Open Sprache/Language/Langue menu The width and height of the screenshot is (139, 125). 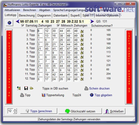pyautogui.click(x=70, y=10)
